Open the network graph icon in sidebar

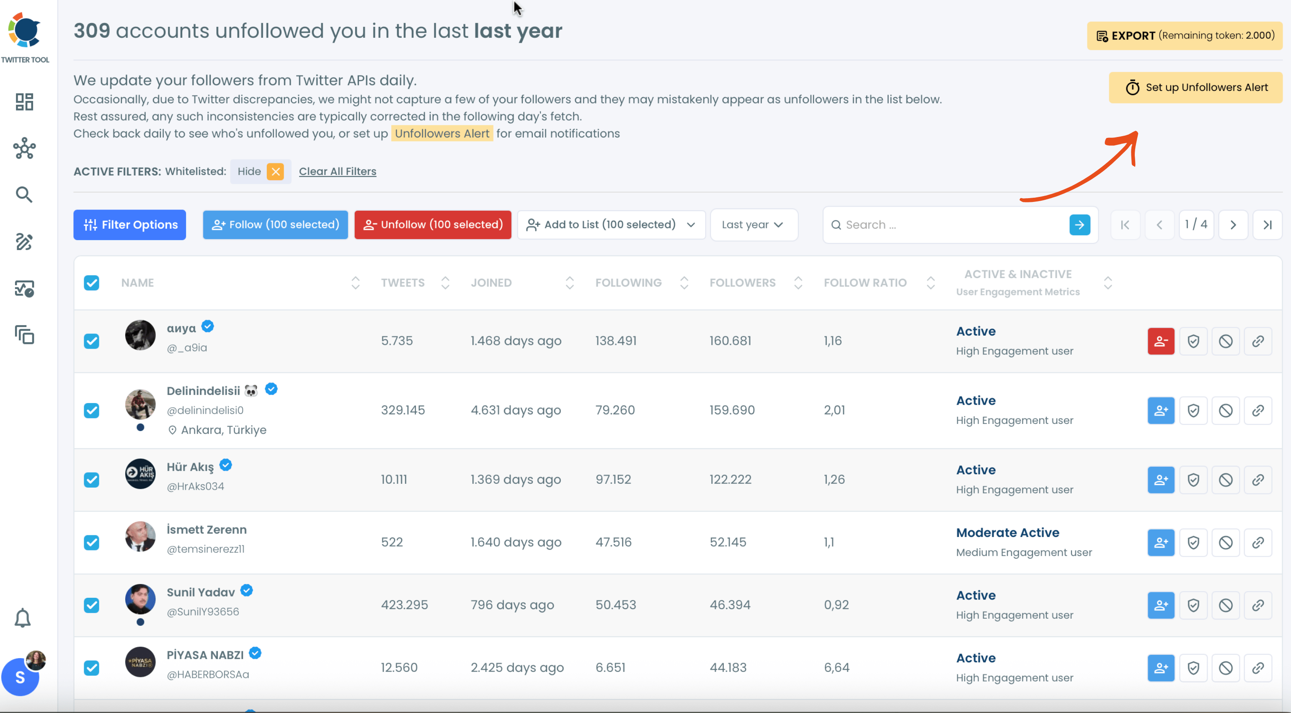coord(24,148)
